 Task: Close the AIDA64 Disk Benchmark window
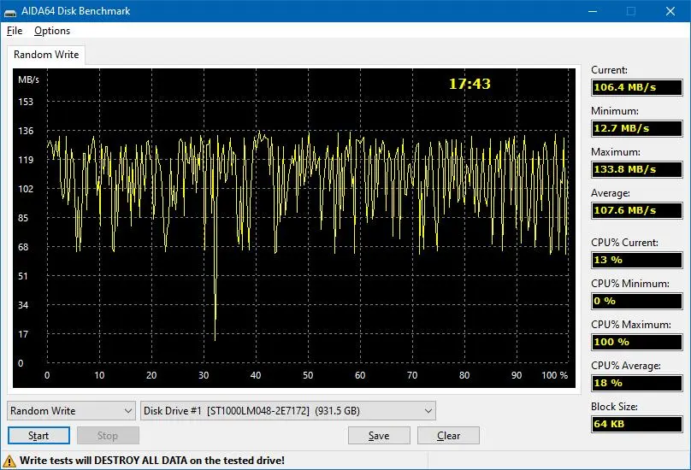[x=670, y=11]
